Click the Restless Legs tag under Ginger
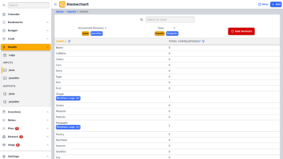This screenshot has width=283, height=159. [68, 98]
